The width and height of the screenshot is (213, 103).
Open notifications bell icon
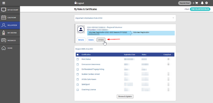(x=202, y=3)
